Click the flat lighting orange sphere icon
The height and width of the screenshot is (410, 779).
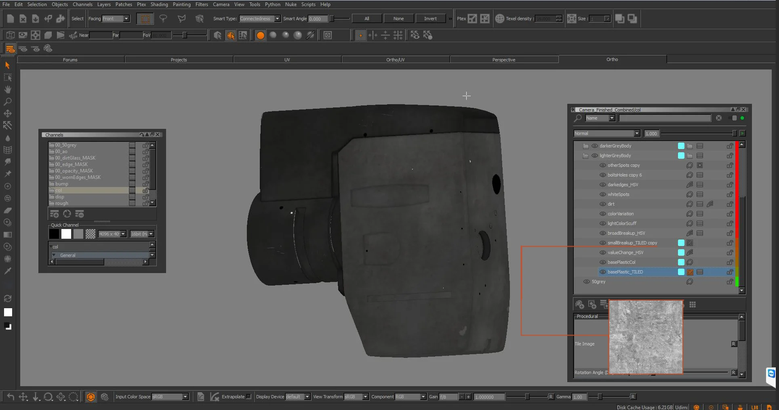(x=261, y=36)
